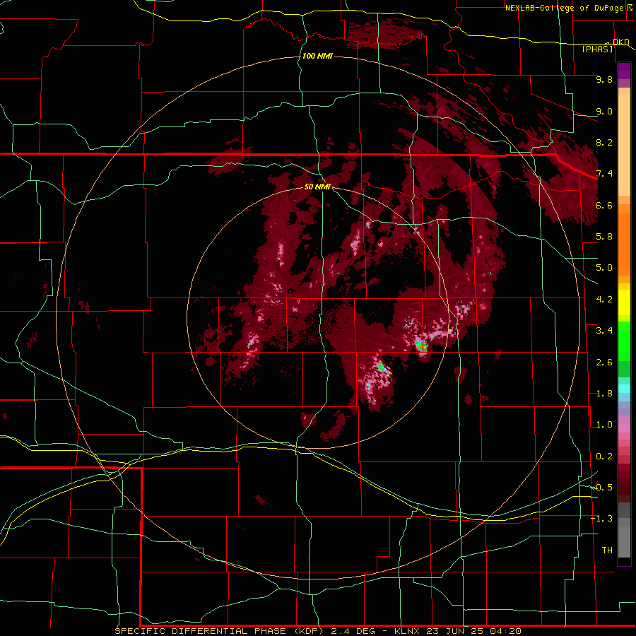Click the 100 NMI range ring label
The width and height of the screenshot is (636, 636).
317,56
